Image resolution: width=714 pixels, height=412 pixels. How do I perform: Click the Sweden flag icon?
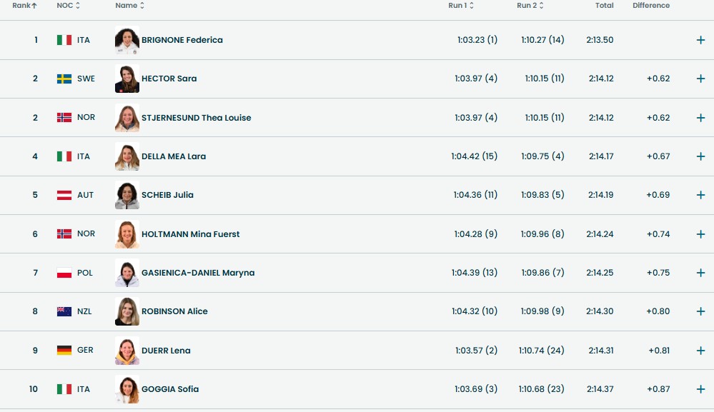64,79
